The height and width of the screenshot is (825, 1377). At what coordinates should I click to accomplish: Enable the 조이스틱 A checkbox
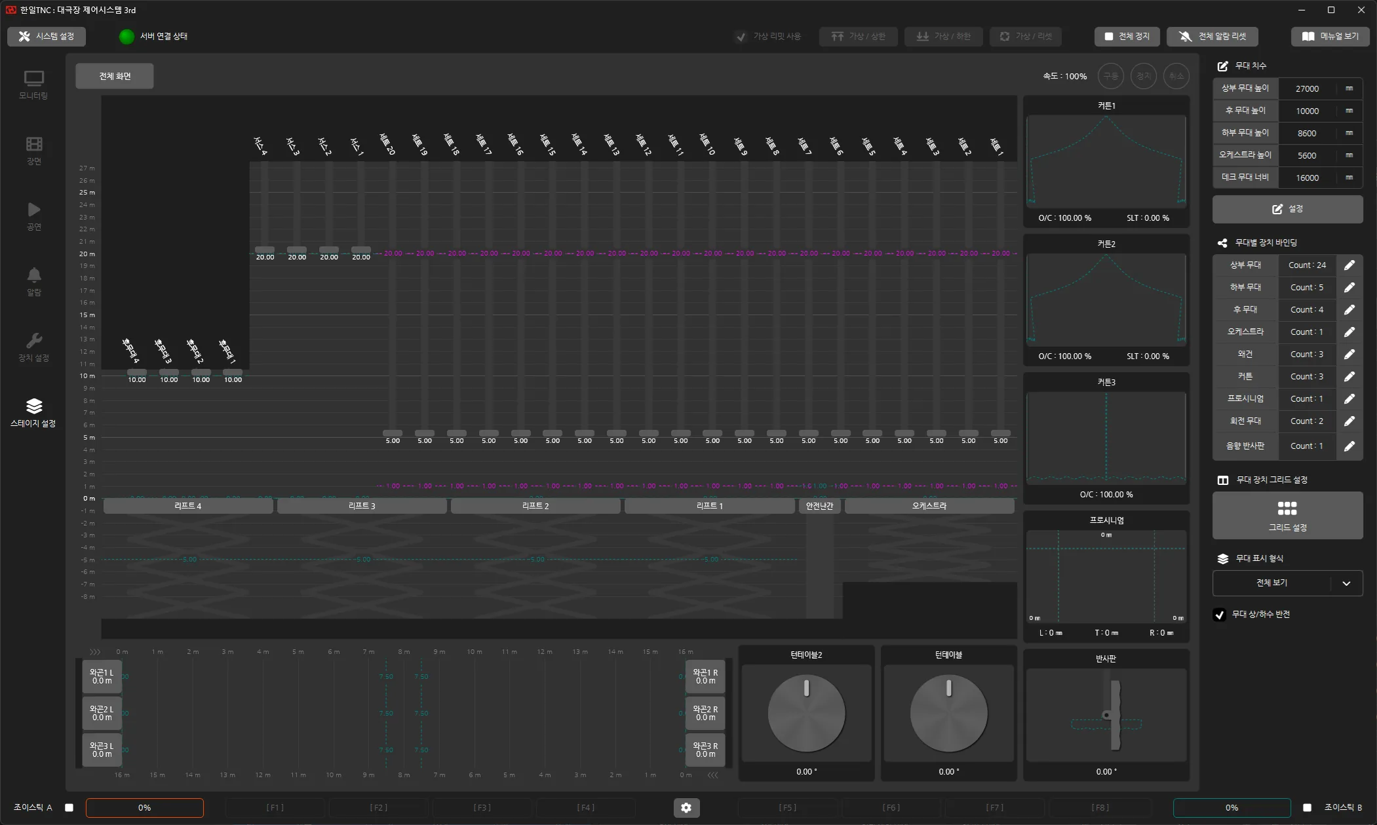tap(69, 808)
